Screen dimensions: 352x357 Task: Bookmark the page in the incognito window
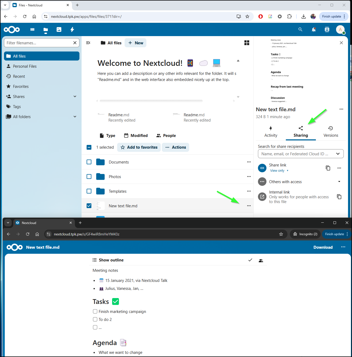coord(281,234)
